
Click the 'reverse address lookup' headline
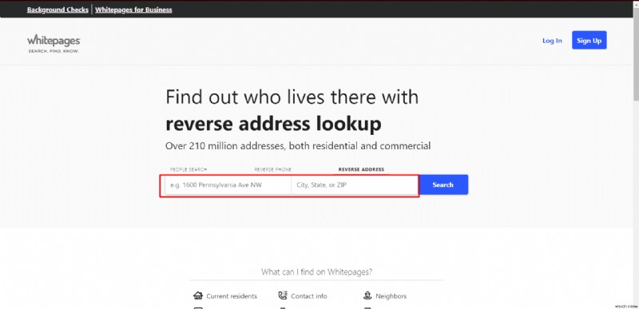[273, 125]
